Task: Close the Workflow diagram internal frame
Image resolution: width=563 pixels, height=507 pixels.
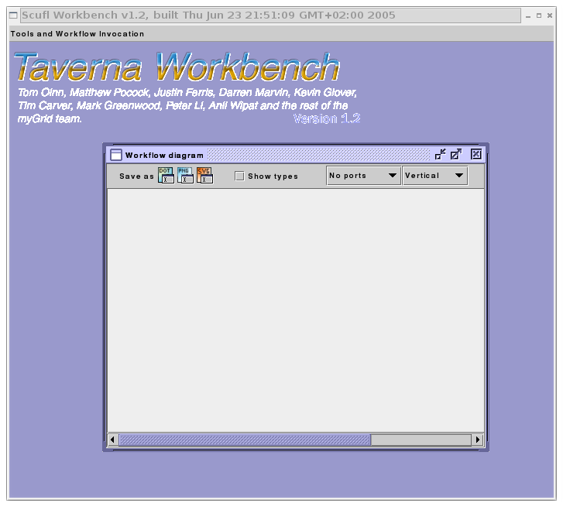Action: coord(476,154)
